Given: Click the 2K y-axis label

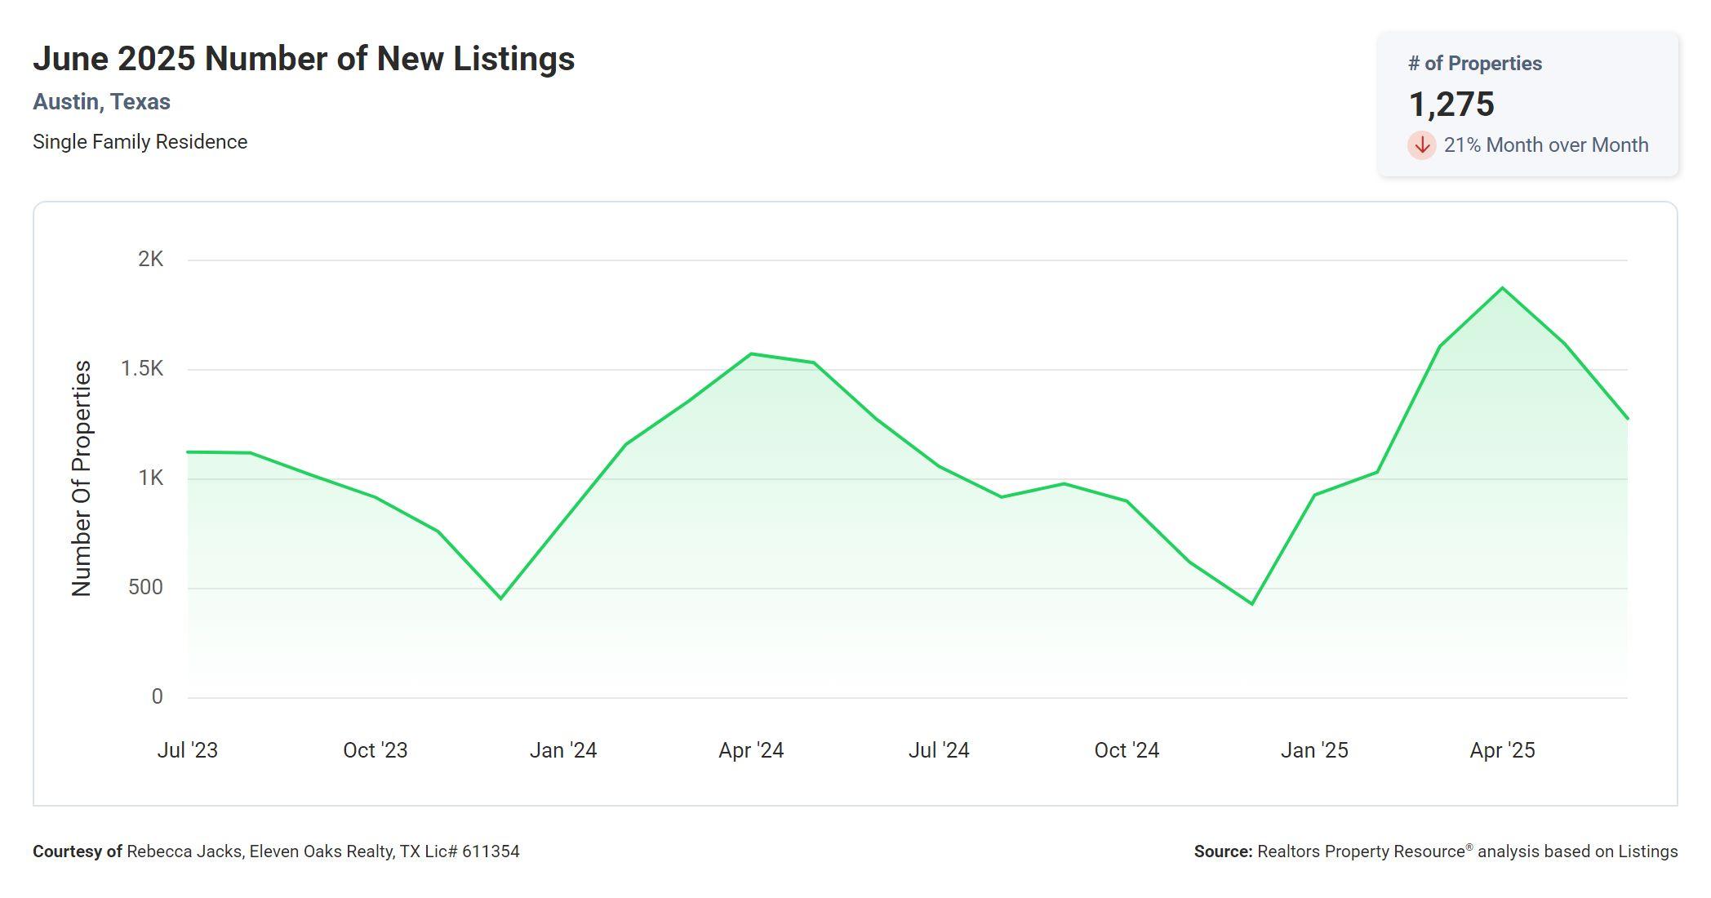Looking at the screenshot, I should (x=150, y=260).
